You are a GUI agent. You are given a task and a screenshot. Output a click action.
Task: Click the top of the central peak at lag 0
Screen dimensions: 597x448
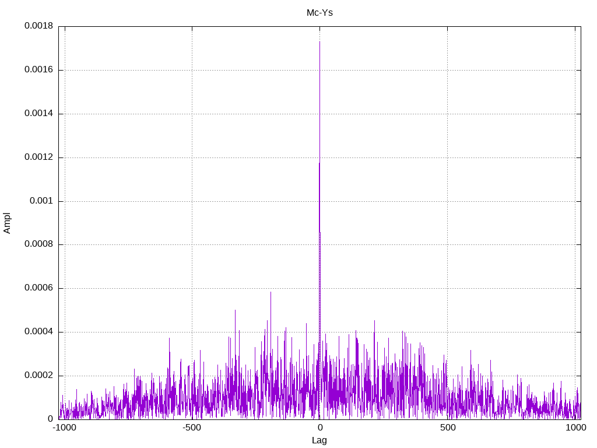pos(319,41)
